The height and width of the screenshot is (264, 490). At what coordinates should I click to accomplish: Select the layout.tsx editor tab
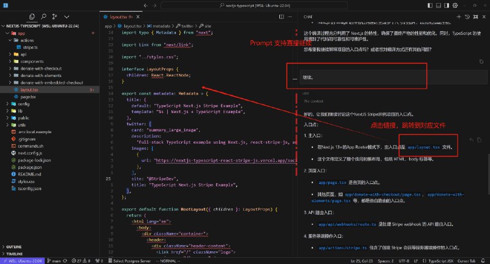(121, 17)
